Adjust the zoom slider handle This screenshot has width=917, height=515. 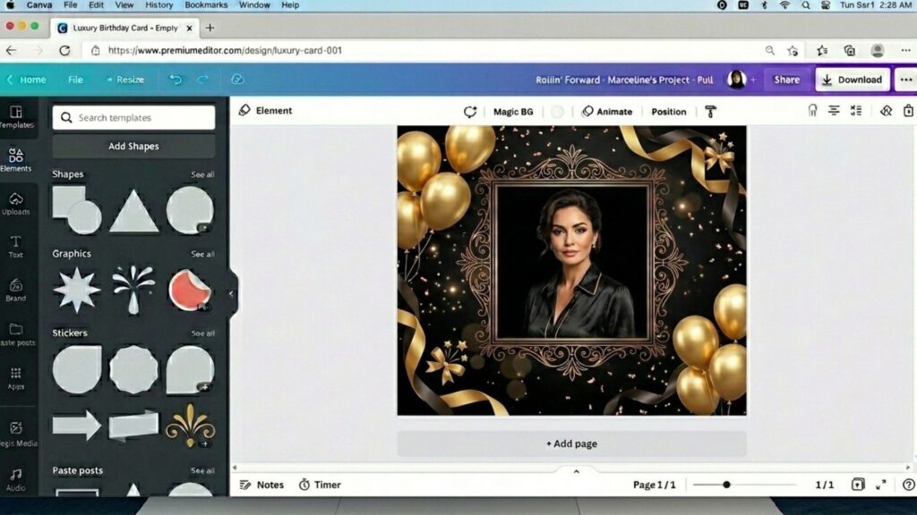[x=726, y=485]
